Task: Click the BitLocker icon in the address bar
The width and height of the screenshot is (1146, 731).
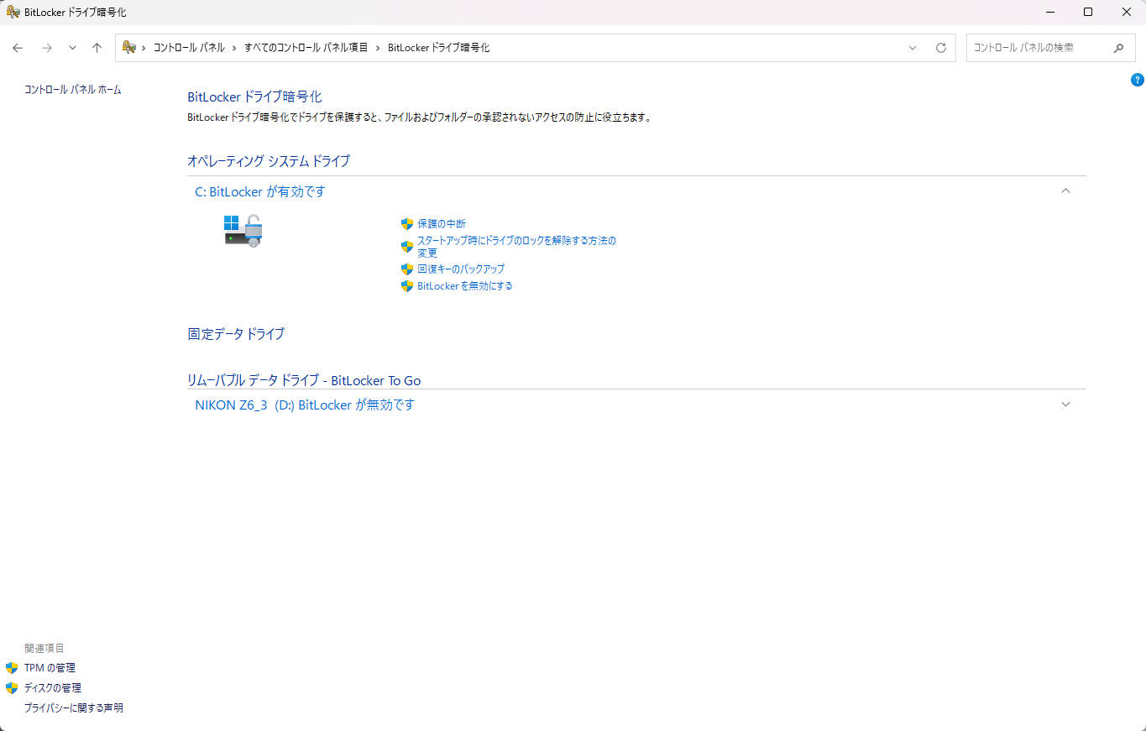Action: pyautogui.click(x=129, y=47)
